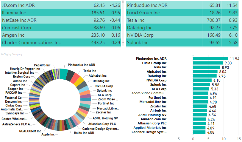Click the Alphabet Inc 8.04 bar

point(205,72)
